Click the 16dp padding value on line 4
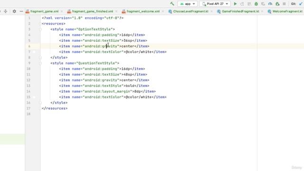304x171 pixels. click(126, 35)
